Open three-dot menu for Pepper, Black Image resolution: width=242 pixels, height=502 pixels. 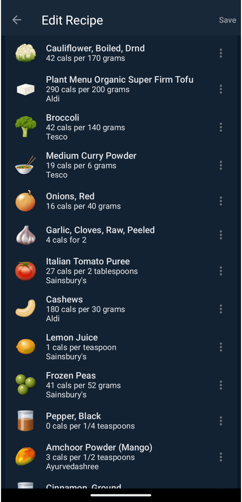(x=221, y=421)
